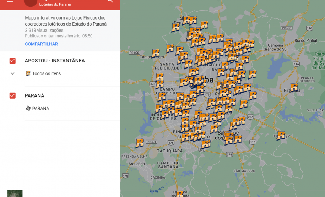Open the hamburger menu in the header

[x=10, y=1]
